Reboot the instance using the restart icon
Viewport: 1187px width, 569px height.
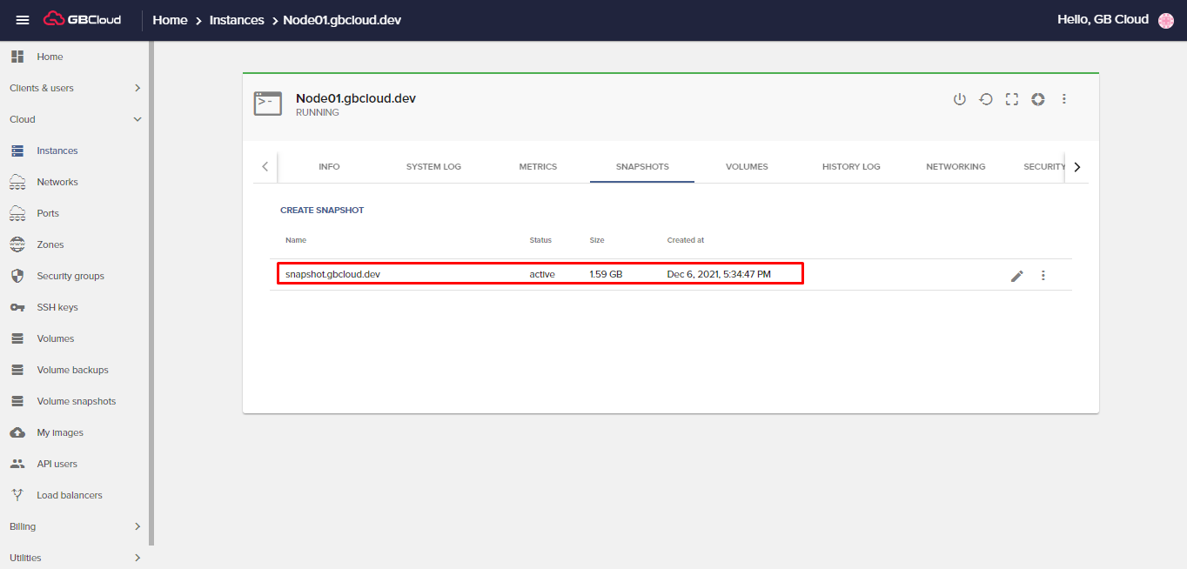986,99
